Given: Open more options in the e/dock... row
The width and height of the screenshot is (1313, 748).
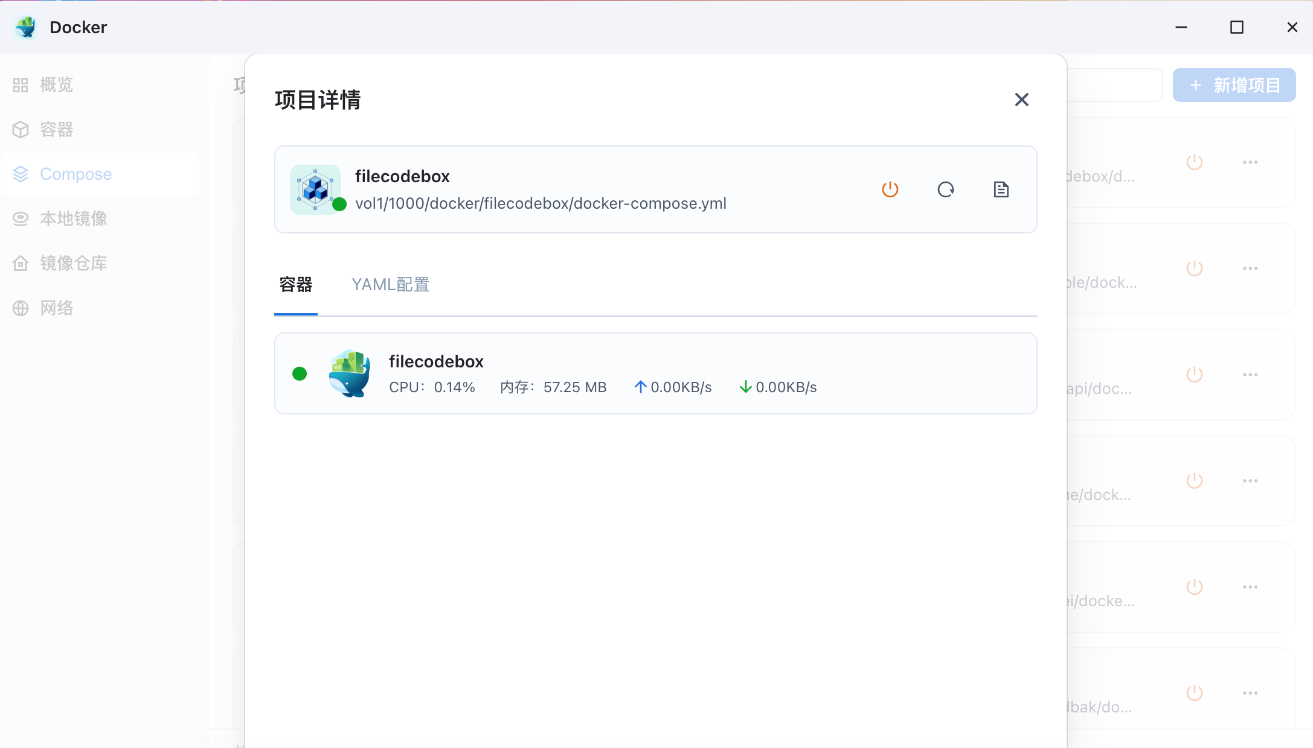Looking at the screenshot, I should (1250, 481).
